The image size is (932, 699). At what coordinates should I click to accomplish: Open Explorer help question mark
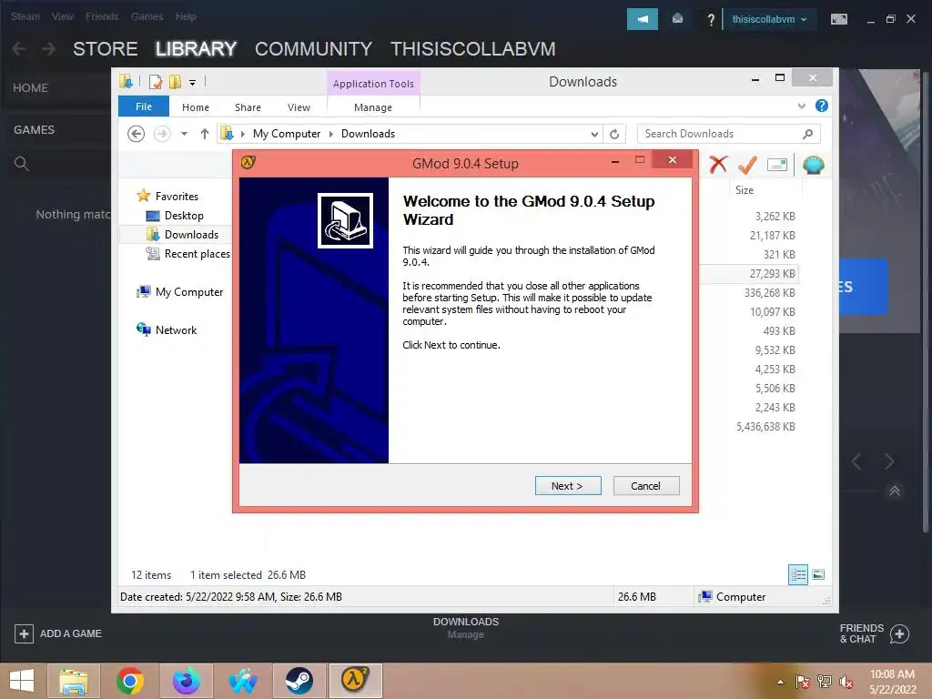(822, 106)
